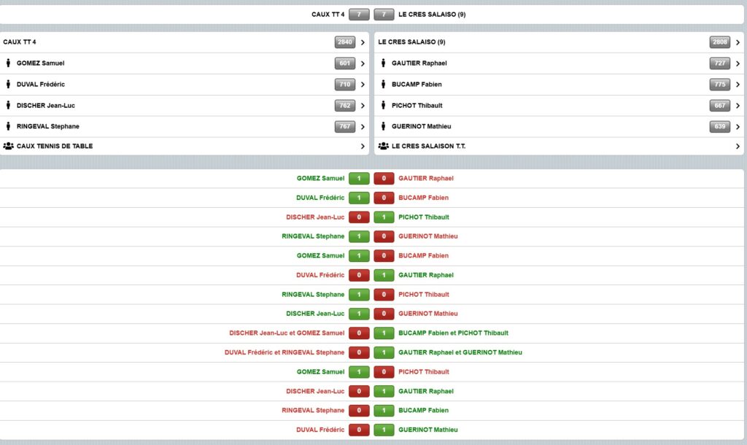The width and height of the screenshot is (747, 445).
Task: Click the CAUX TT 4 score in the top header
Action: click(359, 15)
